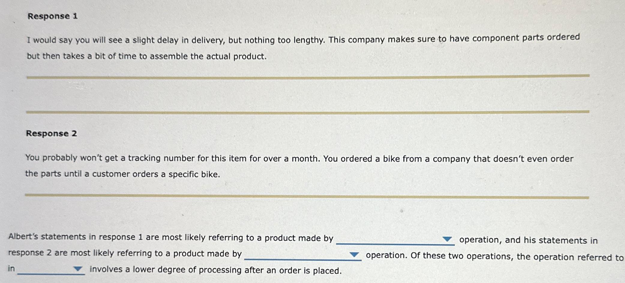Click the Response 2 heading
Screen dimensions: 625x283
click(52, 134)
